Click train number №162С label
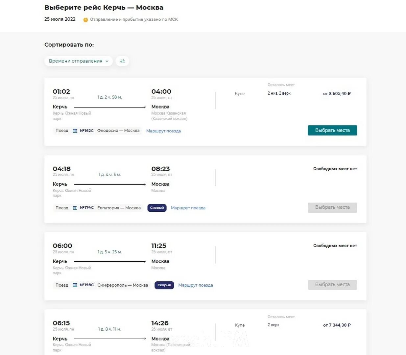 (x=86, y=131)
